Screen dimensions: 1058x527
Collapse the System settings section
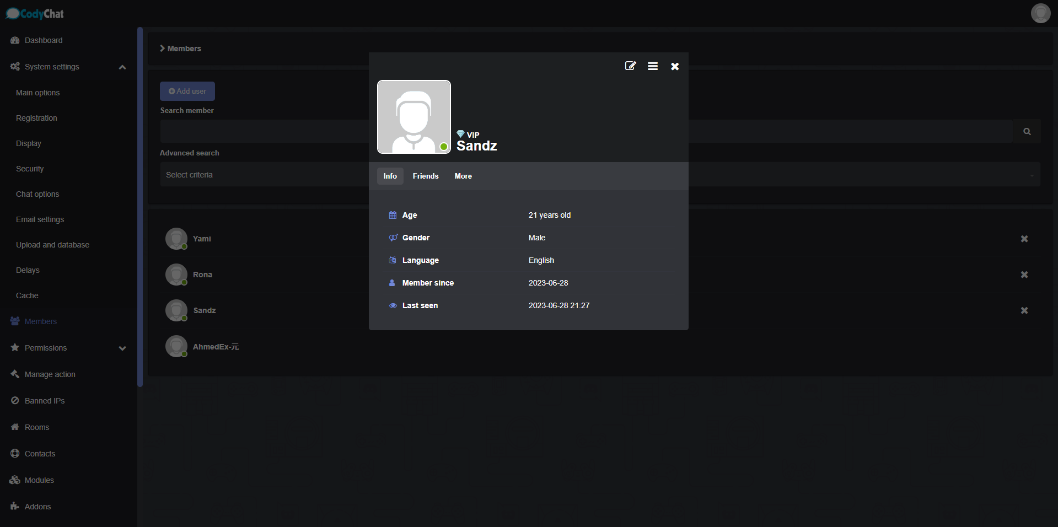click(x=122, y=67)
